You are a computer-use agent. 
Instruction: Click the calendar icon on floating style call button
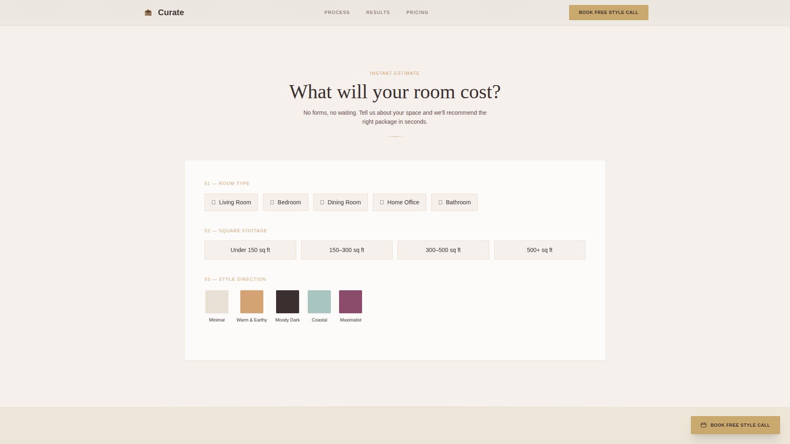(704, 425)
